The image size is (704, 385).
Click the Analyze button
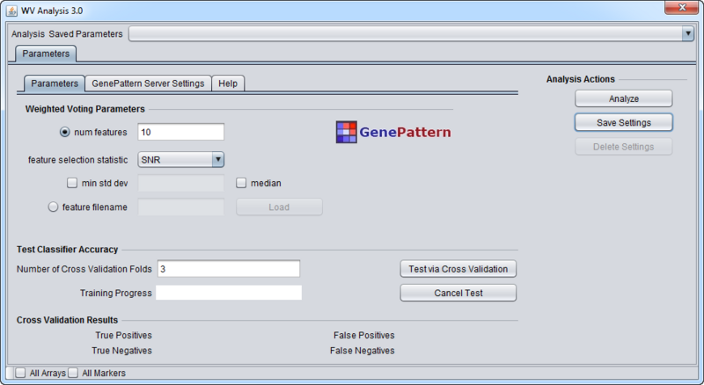624,98
